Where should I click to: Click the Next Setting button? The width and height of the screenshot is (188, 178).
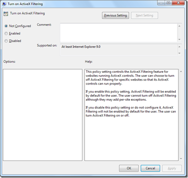144,15
